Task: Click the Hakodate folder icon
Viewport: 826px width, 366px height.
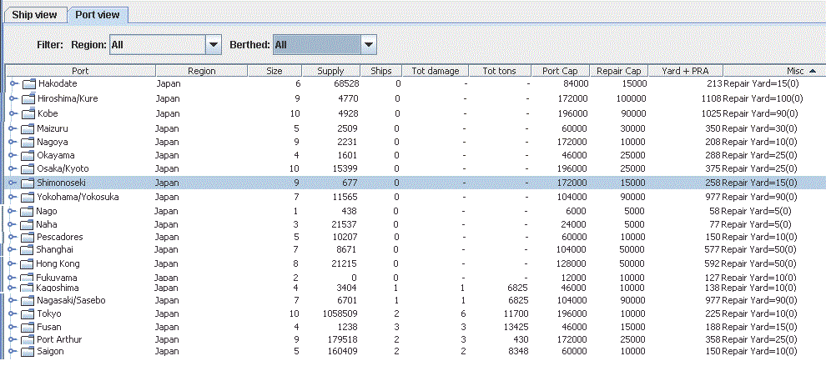Action: [x=28, y=83]
